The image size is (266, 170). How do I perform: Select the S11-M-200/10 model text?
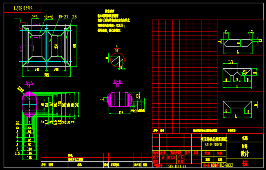pos(213,145)
